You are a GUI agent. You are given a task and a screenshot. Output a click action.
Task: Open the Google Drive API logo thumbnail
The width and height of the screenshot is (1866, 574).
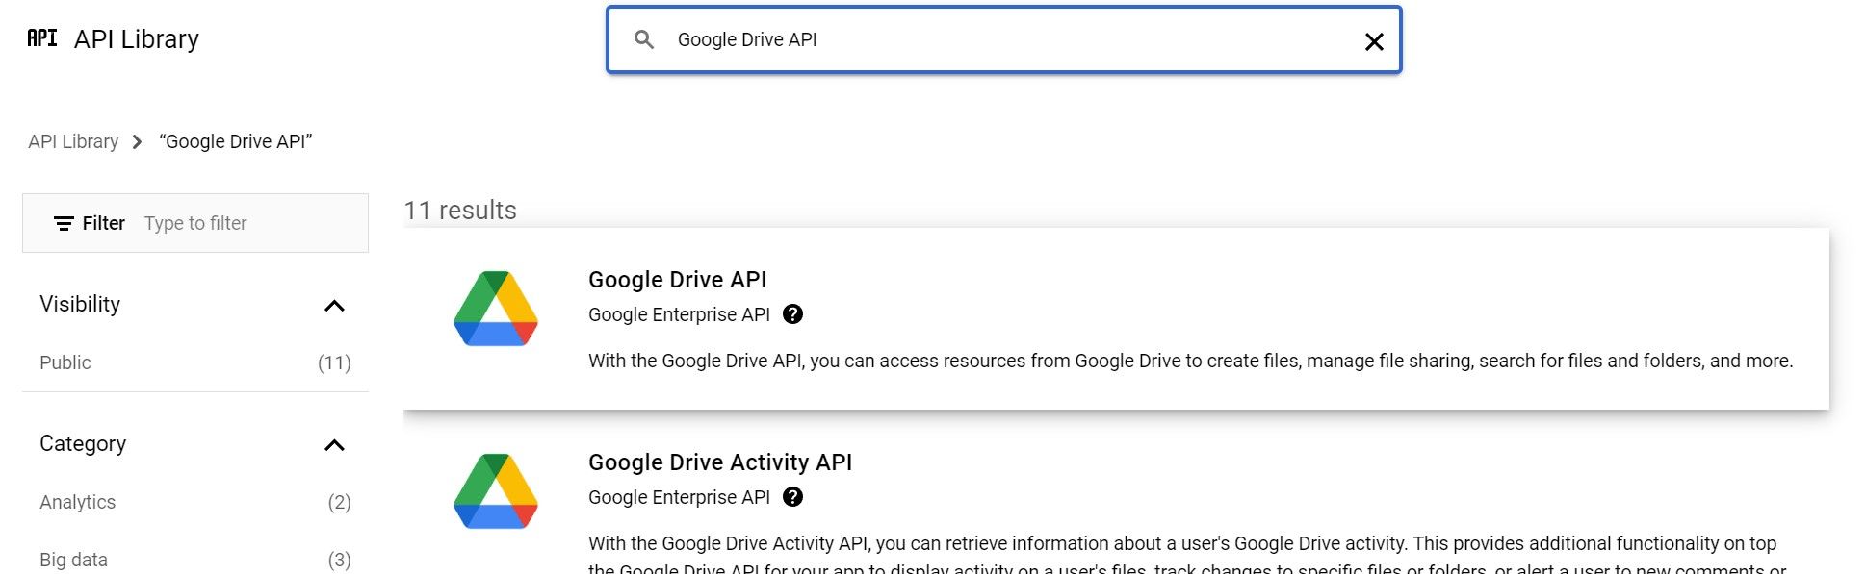coord(496,309)
